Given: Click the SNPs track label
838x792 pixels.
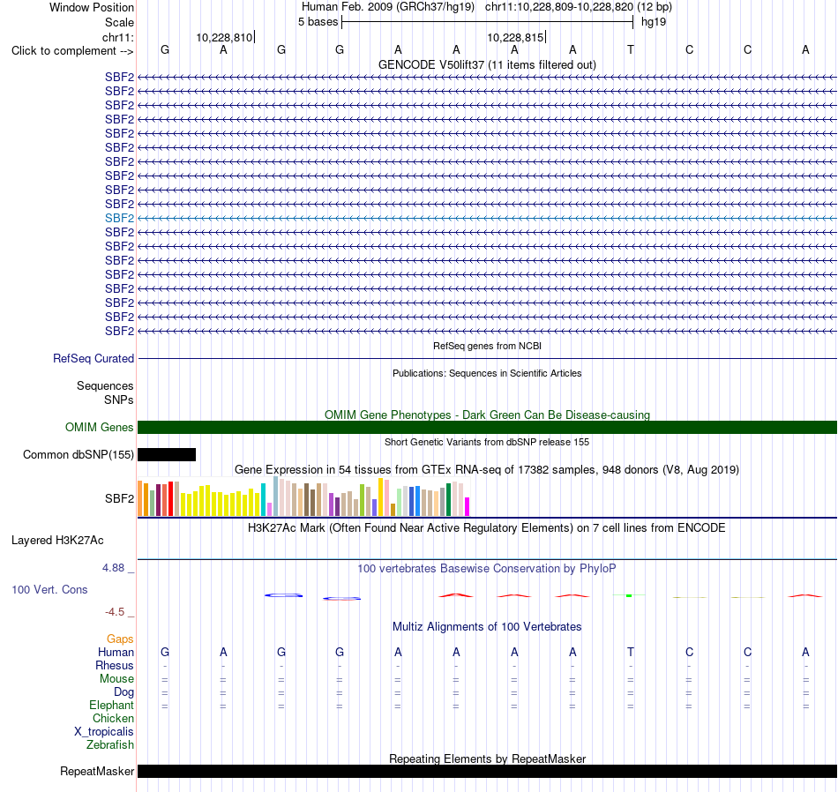Looking at the screenshot, I should click(x=119, y=400).
